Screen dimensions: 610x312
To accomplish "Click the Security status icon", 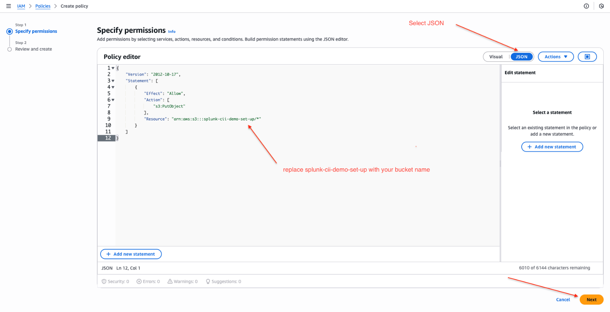I will (x=104, y=282).
